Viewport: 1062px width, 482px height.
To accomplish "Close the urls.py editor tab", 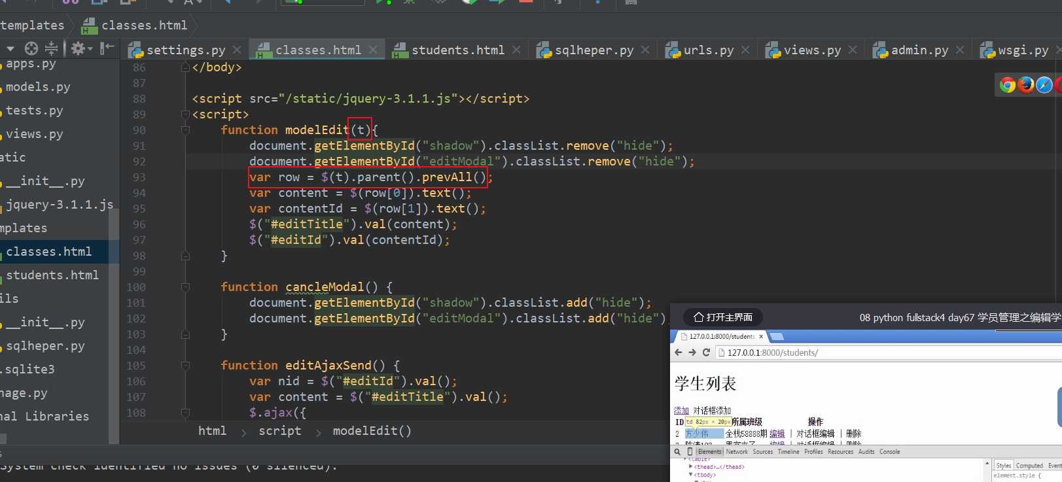I will 745,50.
